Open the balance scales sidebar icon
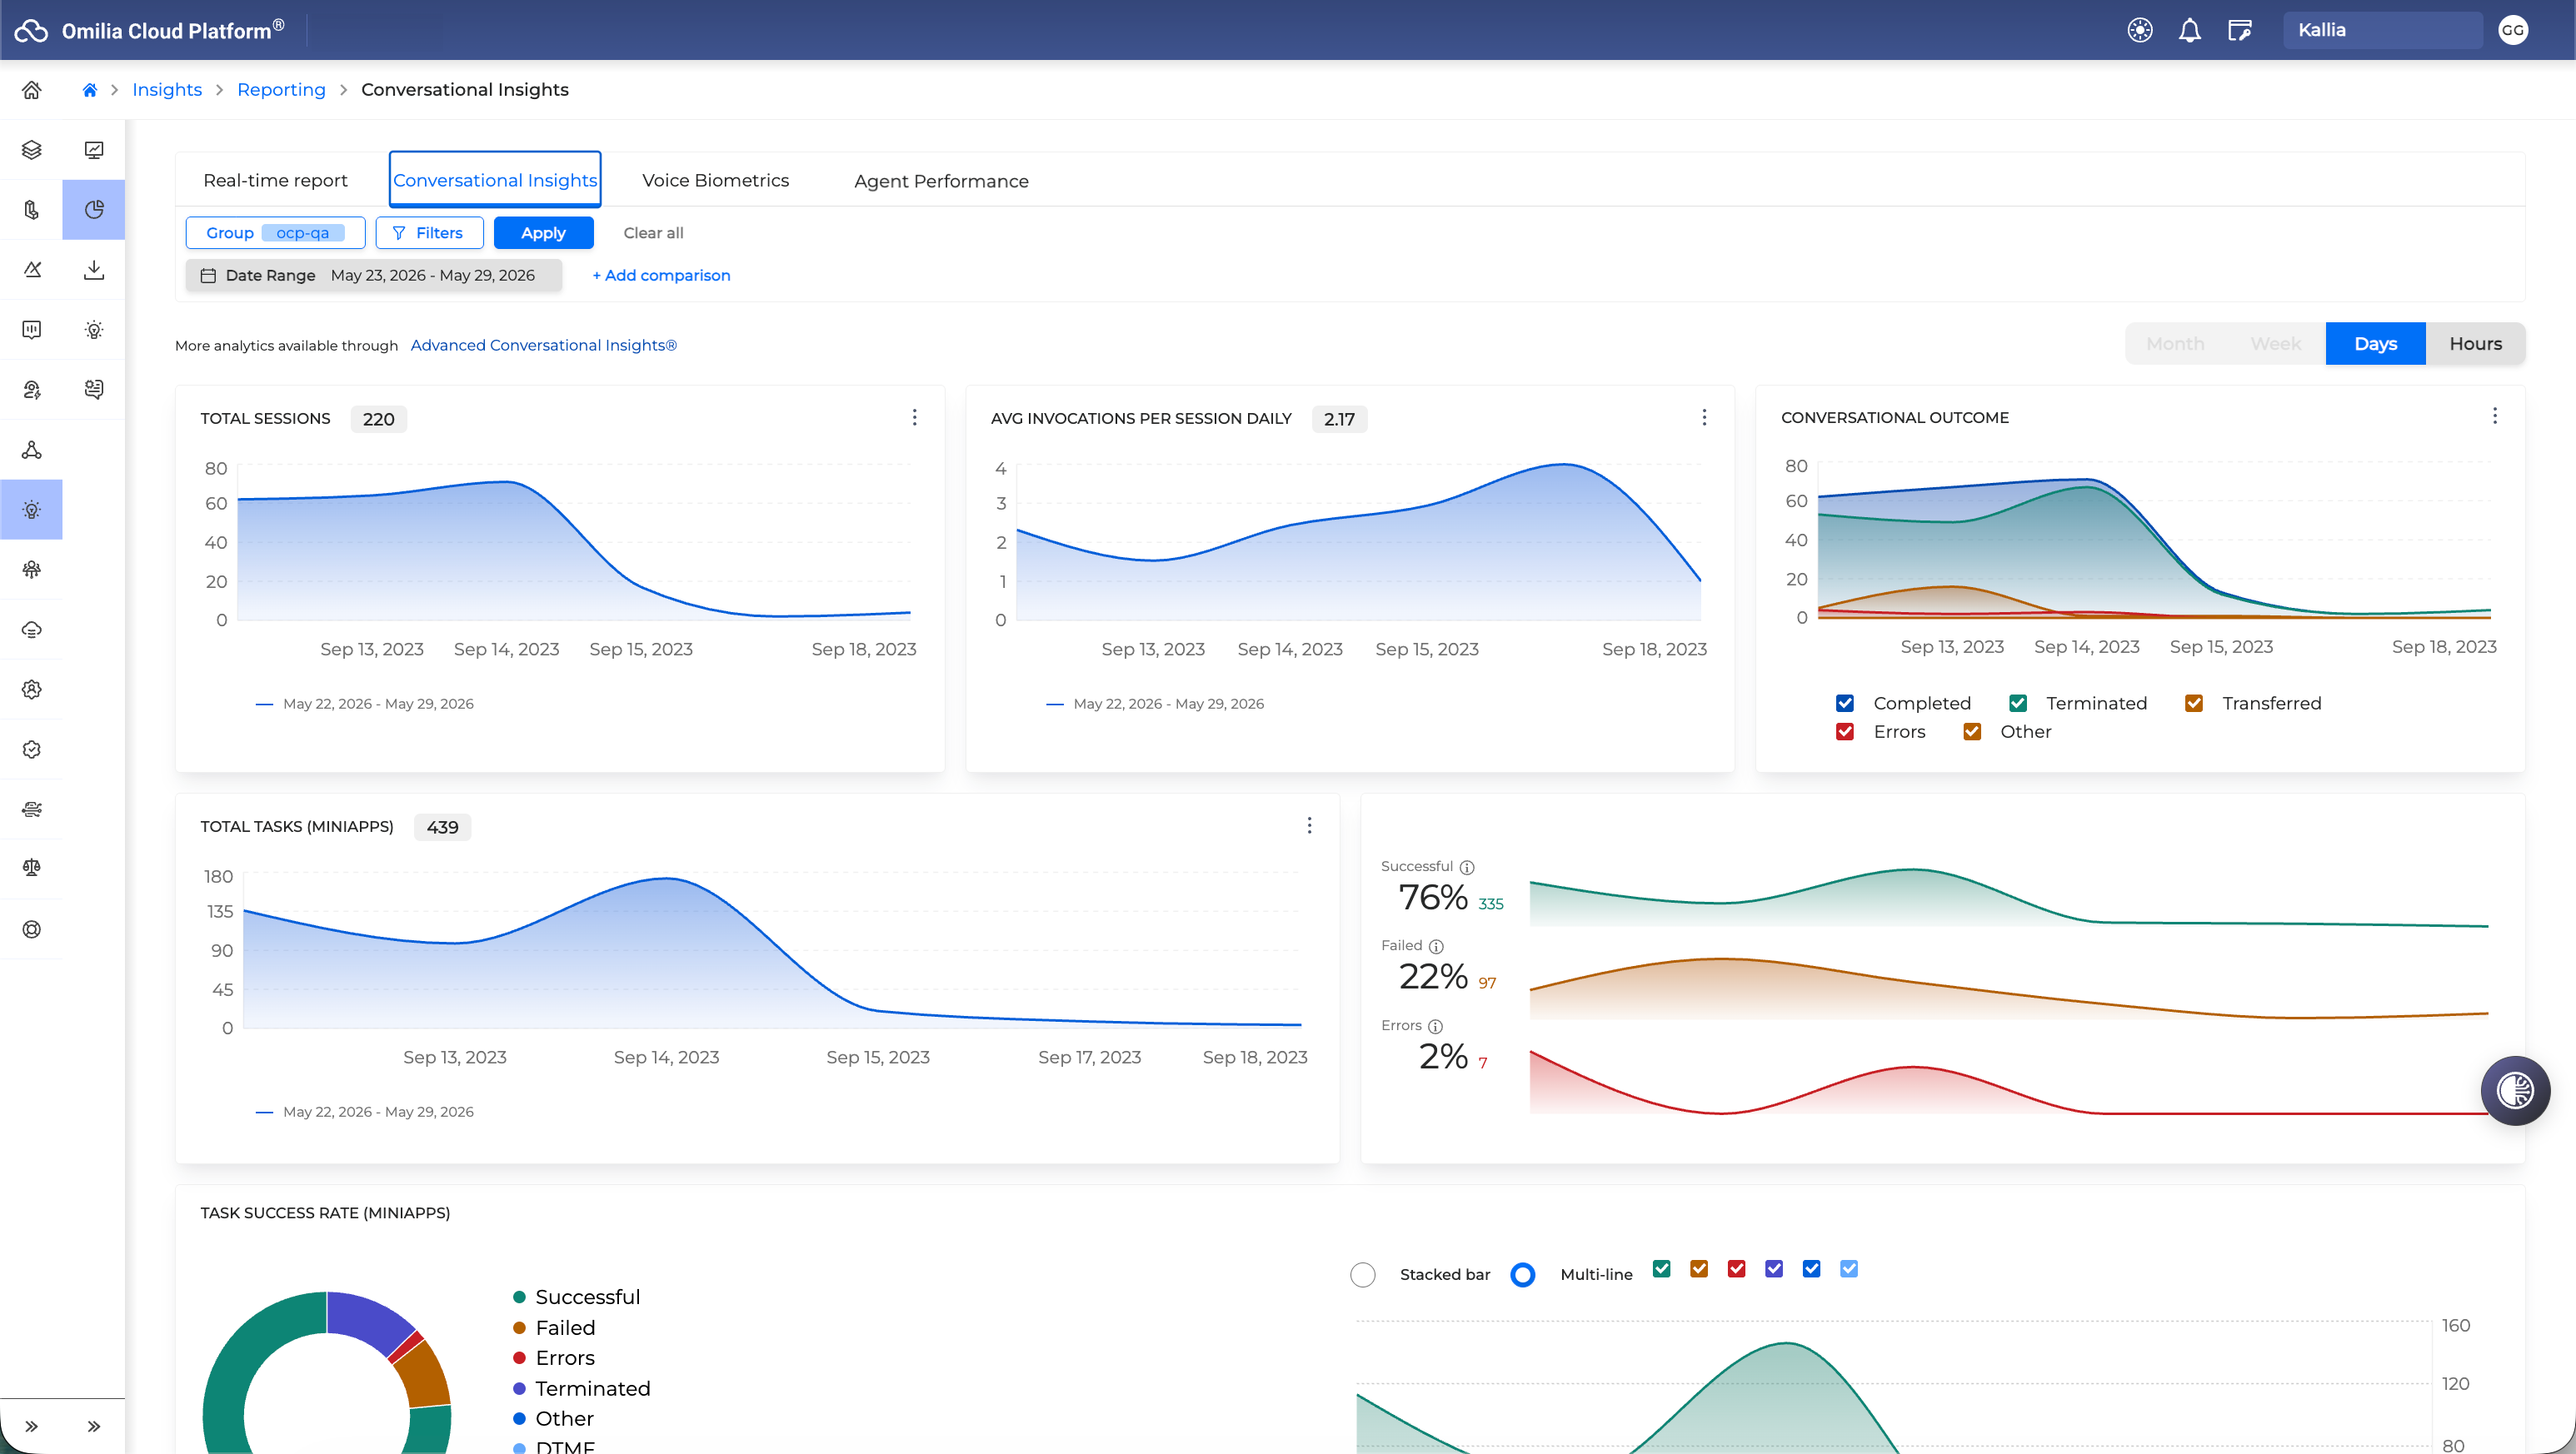This screenshot has height=1454, width=2576. tap(32, 868)
